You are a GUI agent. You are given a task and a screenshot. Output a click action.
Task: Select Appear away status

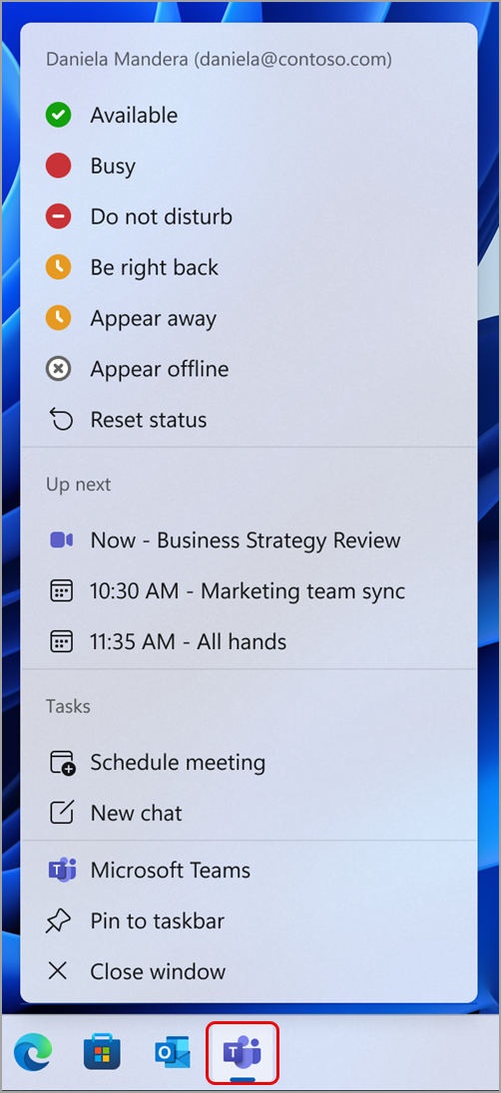(250, 318)
